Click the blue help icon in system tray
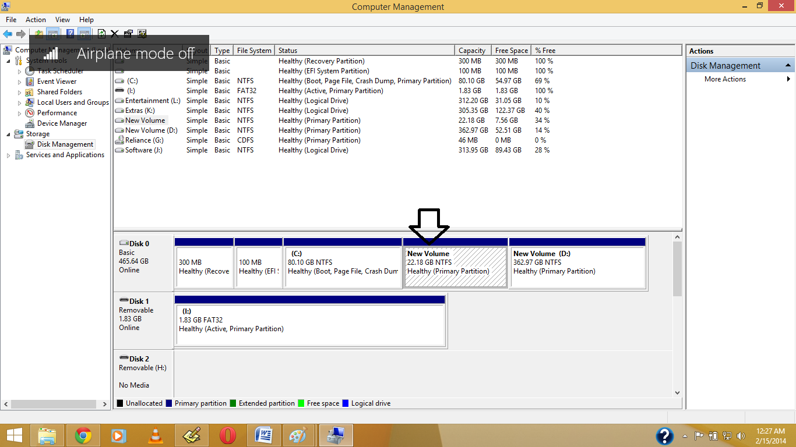 pos(665,436)
